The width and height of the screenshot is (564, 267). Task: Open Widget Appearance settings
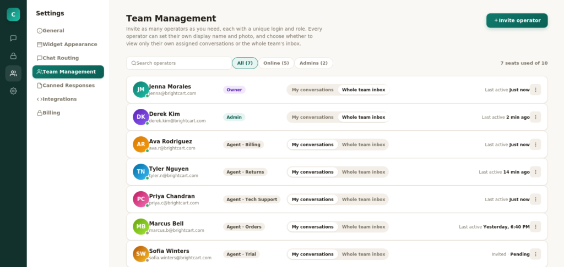click(68, 44)
